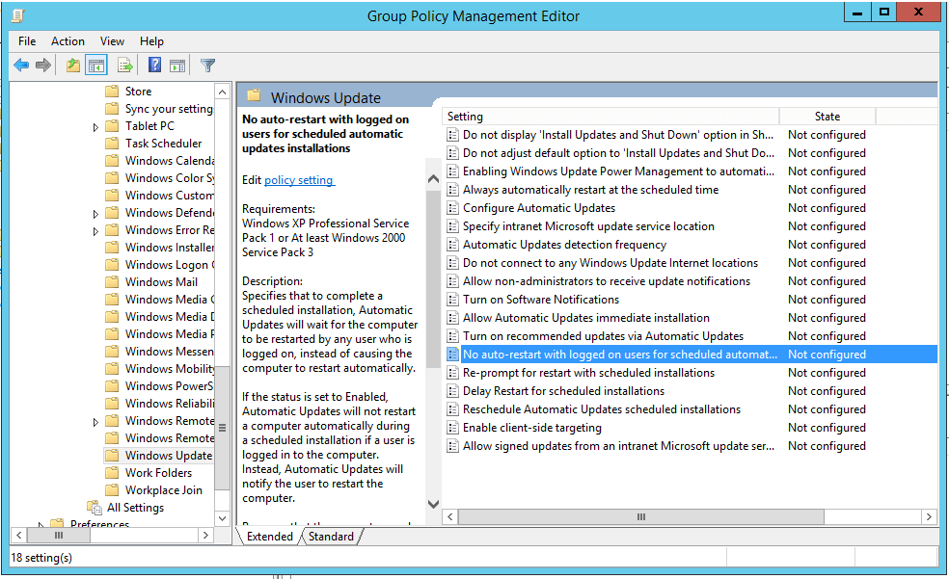Viewport: 949px width, 579px height.
Task: Open the Help toolbar icon
Action: tap(155, 65)
